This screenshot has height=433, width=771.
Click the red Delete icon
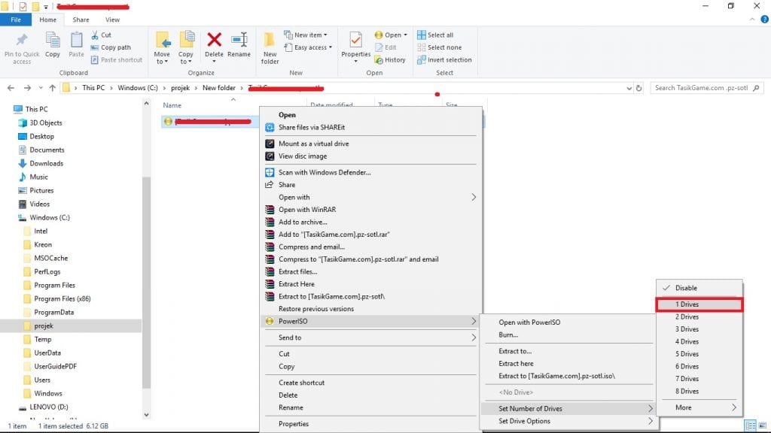tap(215, 40)
